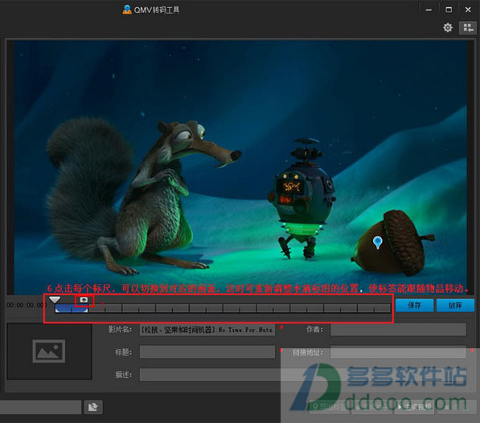
Task: Open file with the import icon button
Action: (93, 407)
